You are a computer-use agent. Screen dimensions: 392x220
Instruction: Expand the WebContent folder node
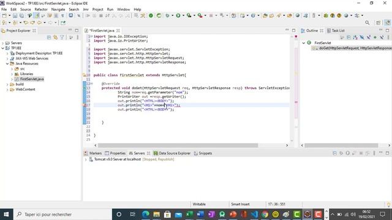(7, 90)
